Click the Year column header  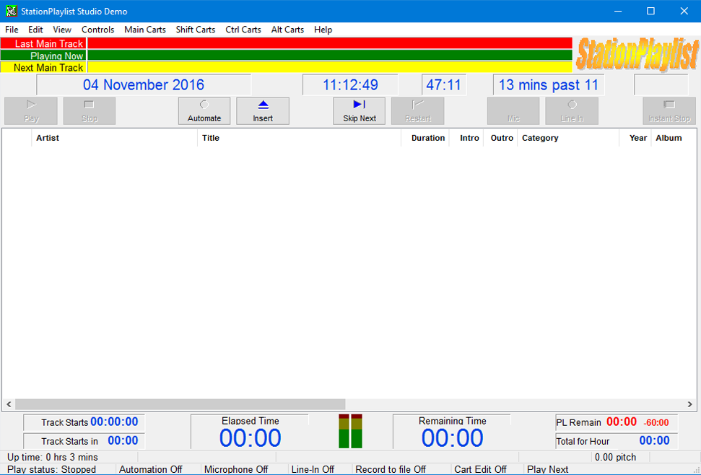click(x=635, y=138)
